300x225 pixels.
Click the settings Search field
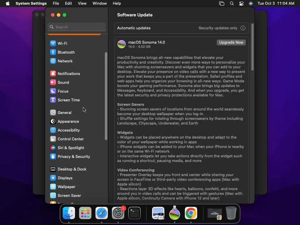point(76,27)
